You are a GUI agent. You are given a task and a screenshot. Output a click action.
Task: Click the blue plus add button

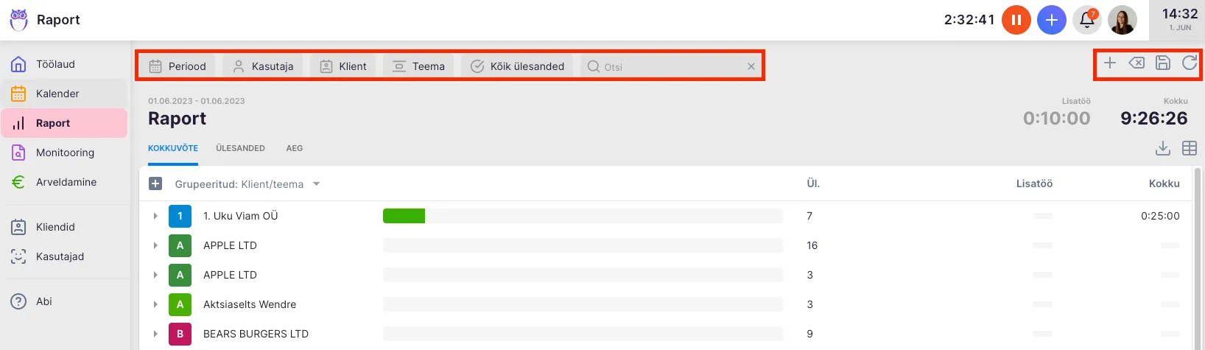1051,20
